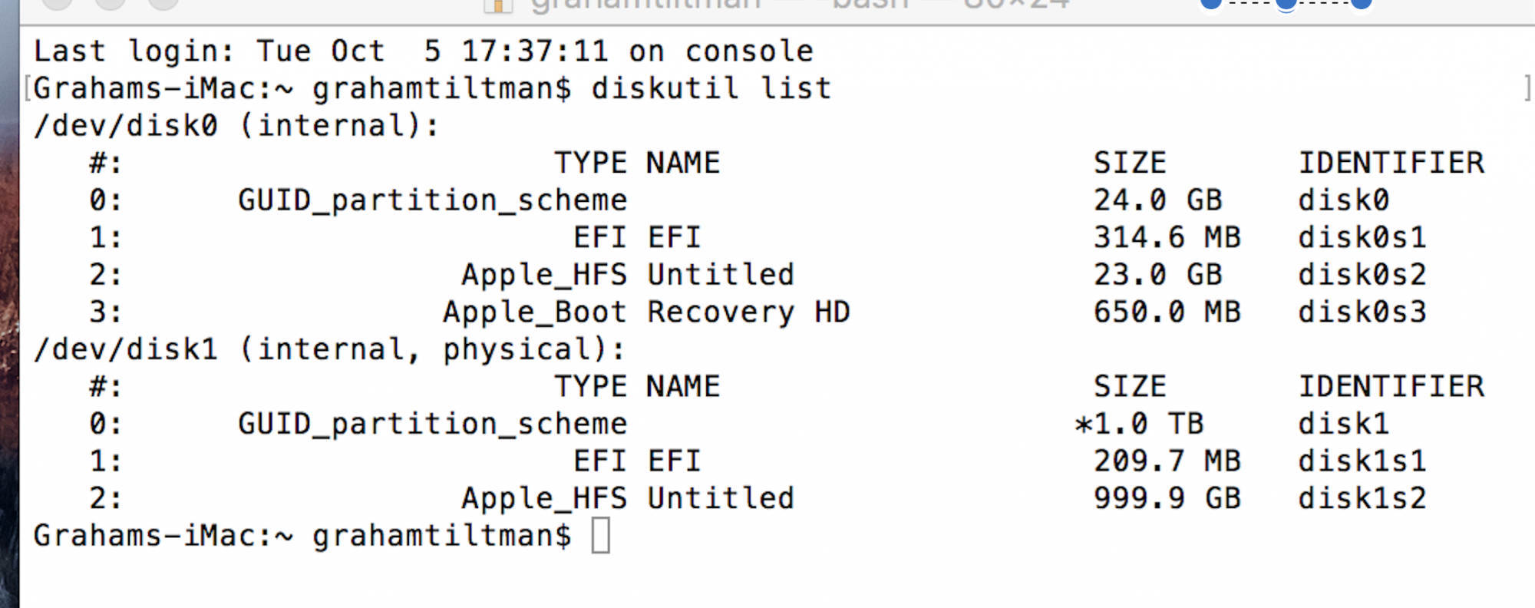This screenshot has width=1535, height=608.
Task: Click the 'Last login' line of text
Action: click(423, 51)
